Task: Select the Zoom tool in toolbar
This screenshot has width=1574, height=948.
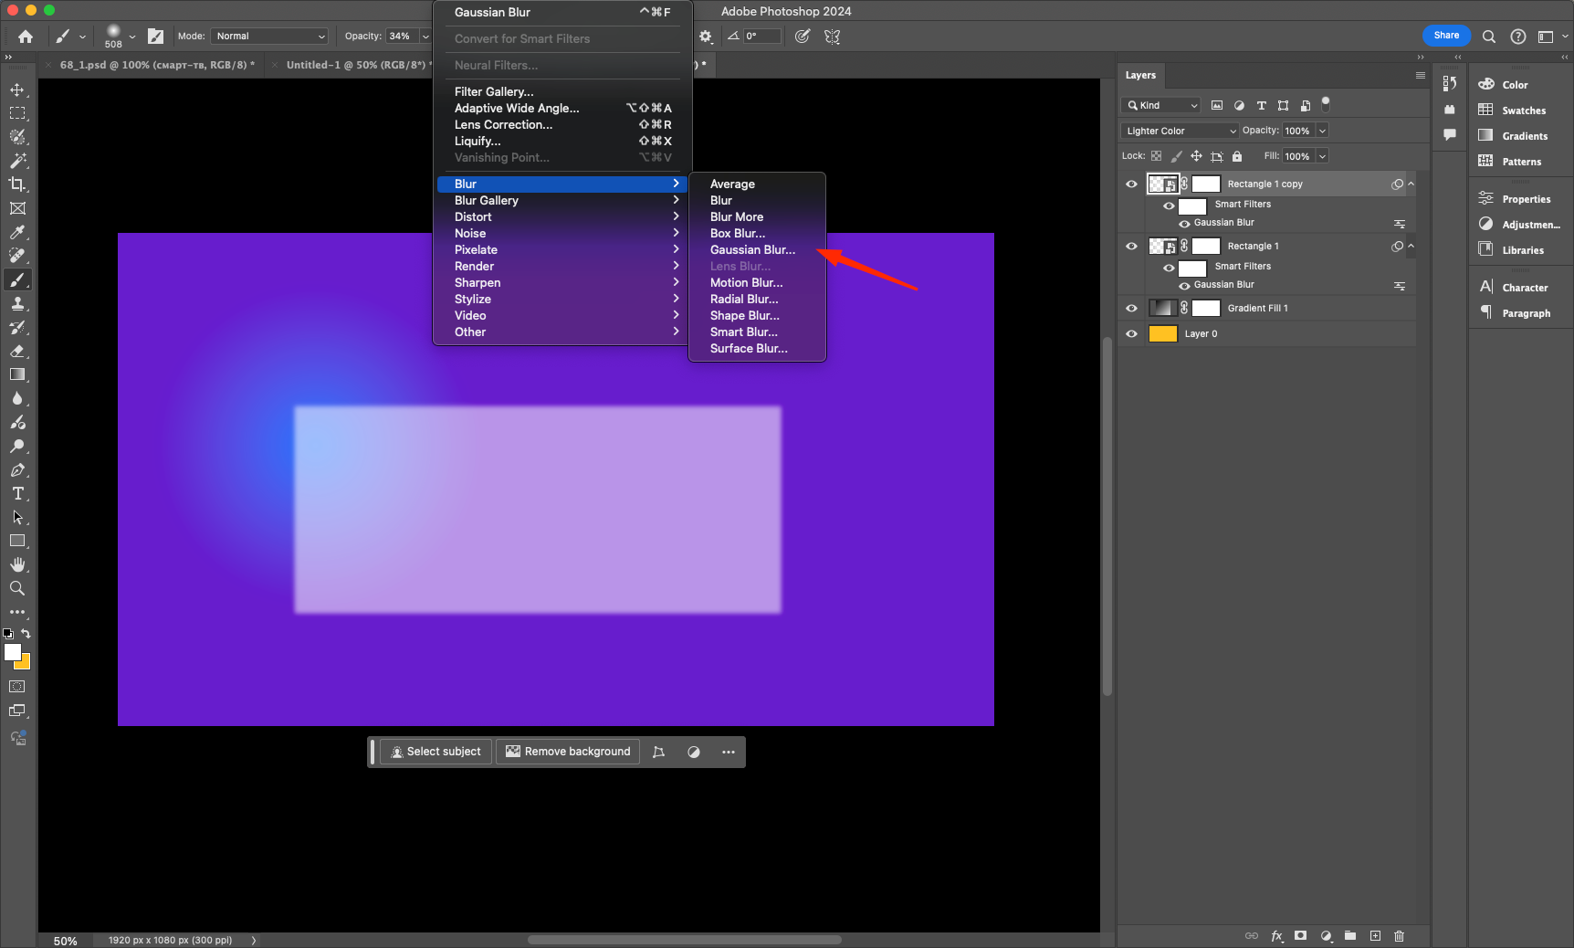Action: tap(17, 588)
